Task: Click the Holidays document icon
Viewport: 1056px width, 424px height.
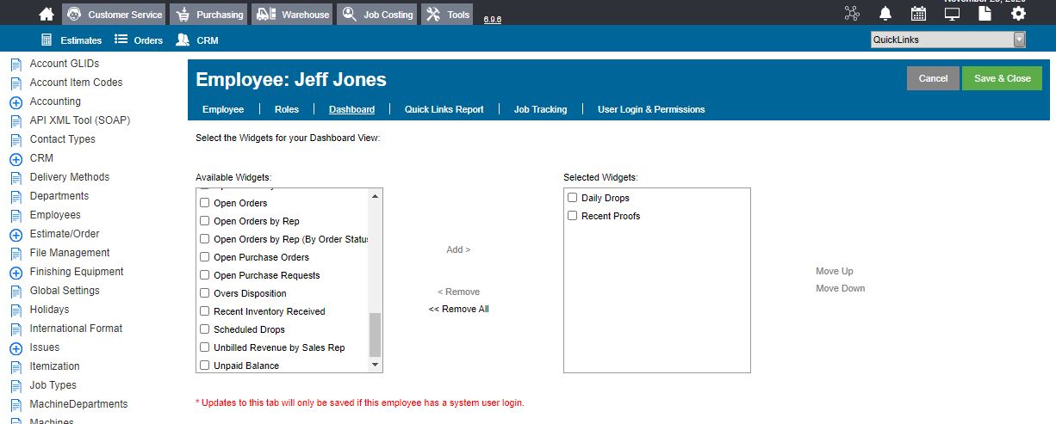Action: click(x=16, y=310)
